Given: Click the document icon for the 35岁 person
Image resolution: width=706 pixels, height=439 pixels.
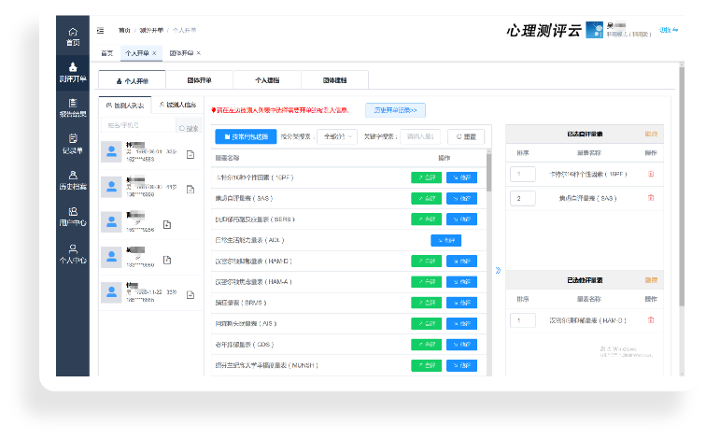Looking at the screenshot, I should click(191, 295).
